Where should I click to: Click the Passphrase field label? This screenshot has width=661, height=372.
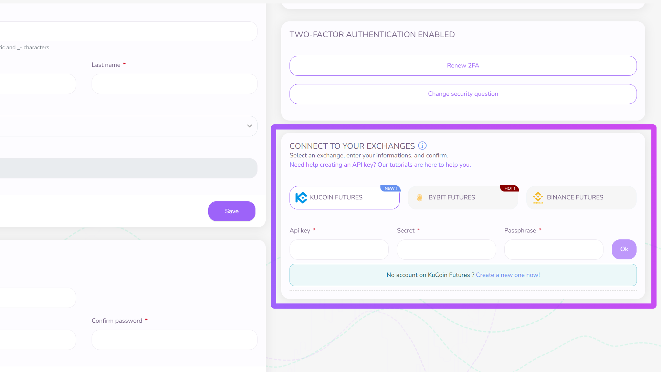tap(520, 230)
